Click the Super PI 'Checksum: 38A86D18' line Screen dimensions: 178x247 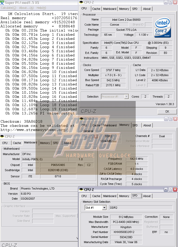pos(21,121)
